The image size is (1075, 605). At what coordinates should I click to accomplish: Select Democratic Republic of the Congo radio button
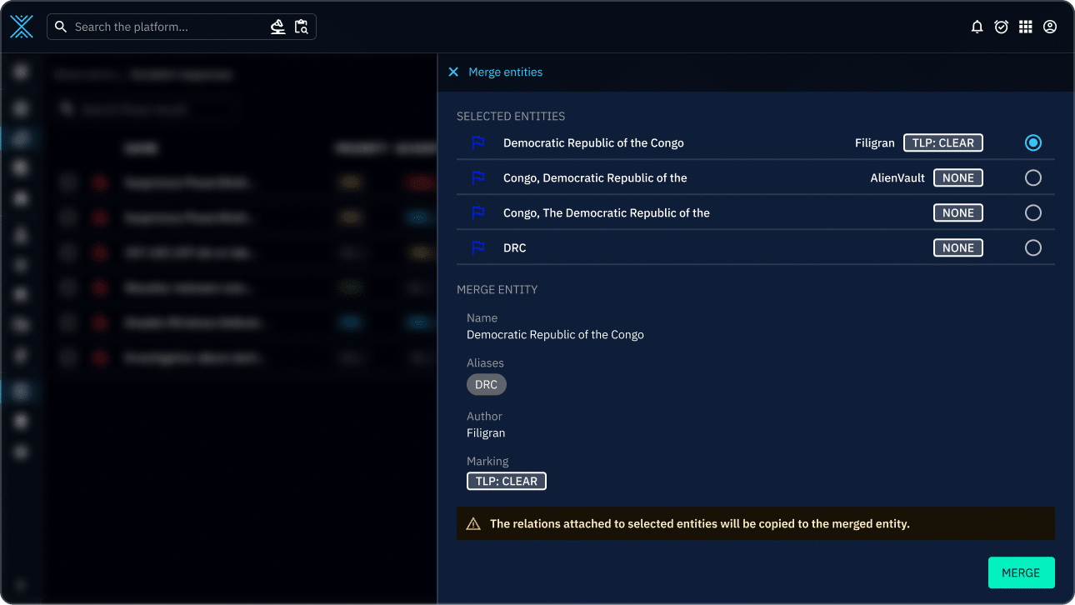click(x=1033, y=143)
